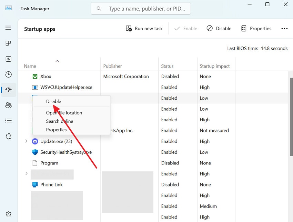Open the Services page icon
The width and height of the screenshot is (293, 222).
8,136
